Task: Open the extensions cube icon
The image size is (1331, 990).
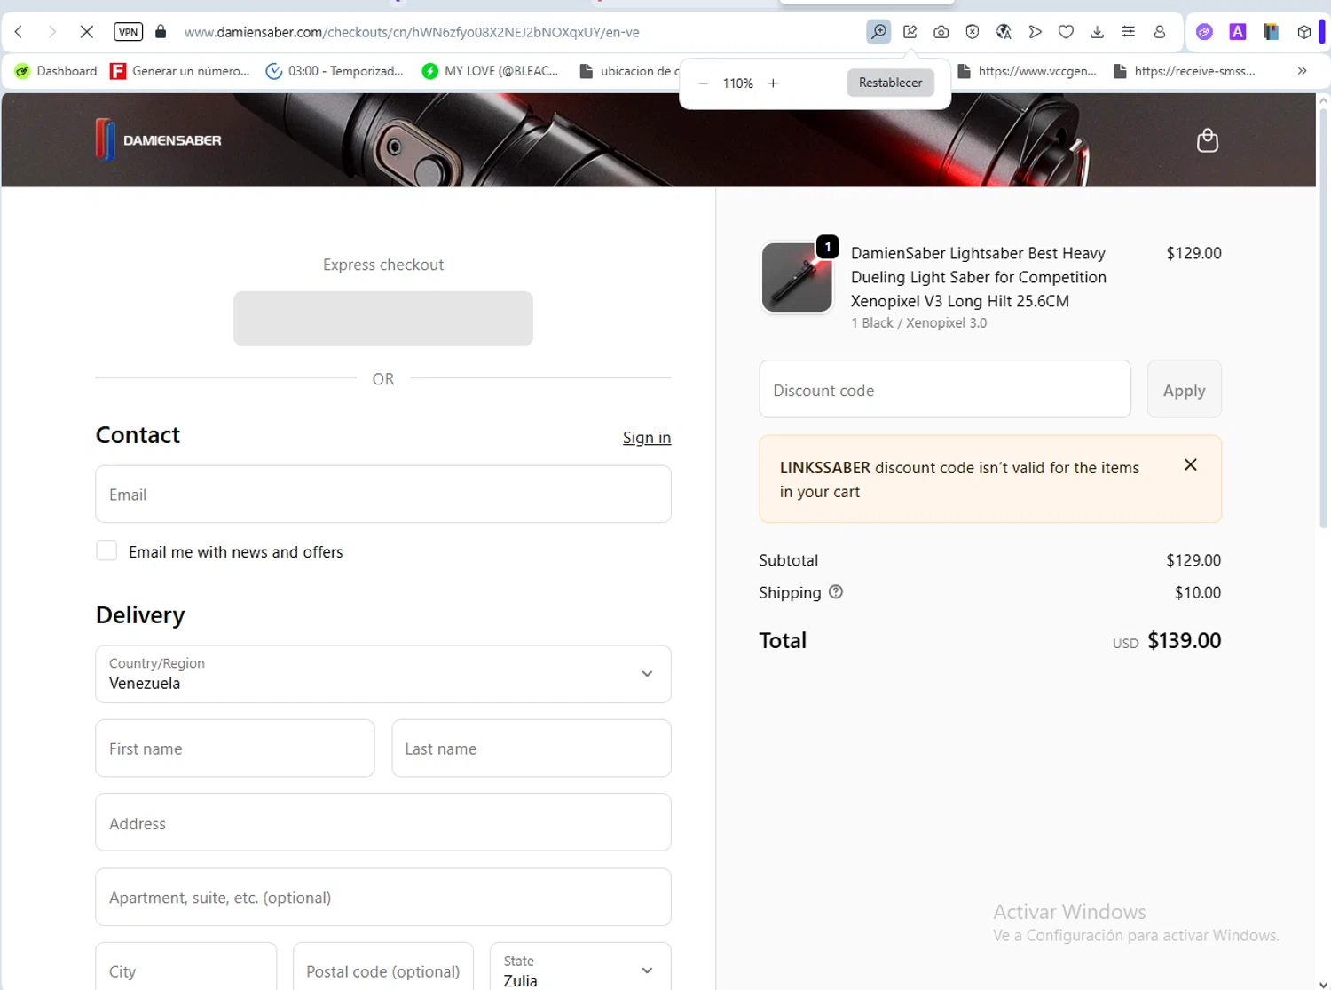Action: 1304,32
